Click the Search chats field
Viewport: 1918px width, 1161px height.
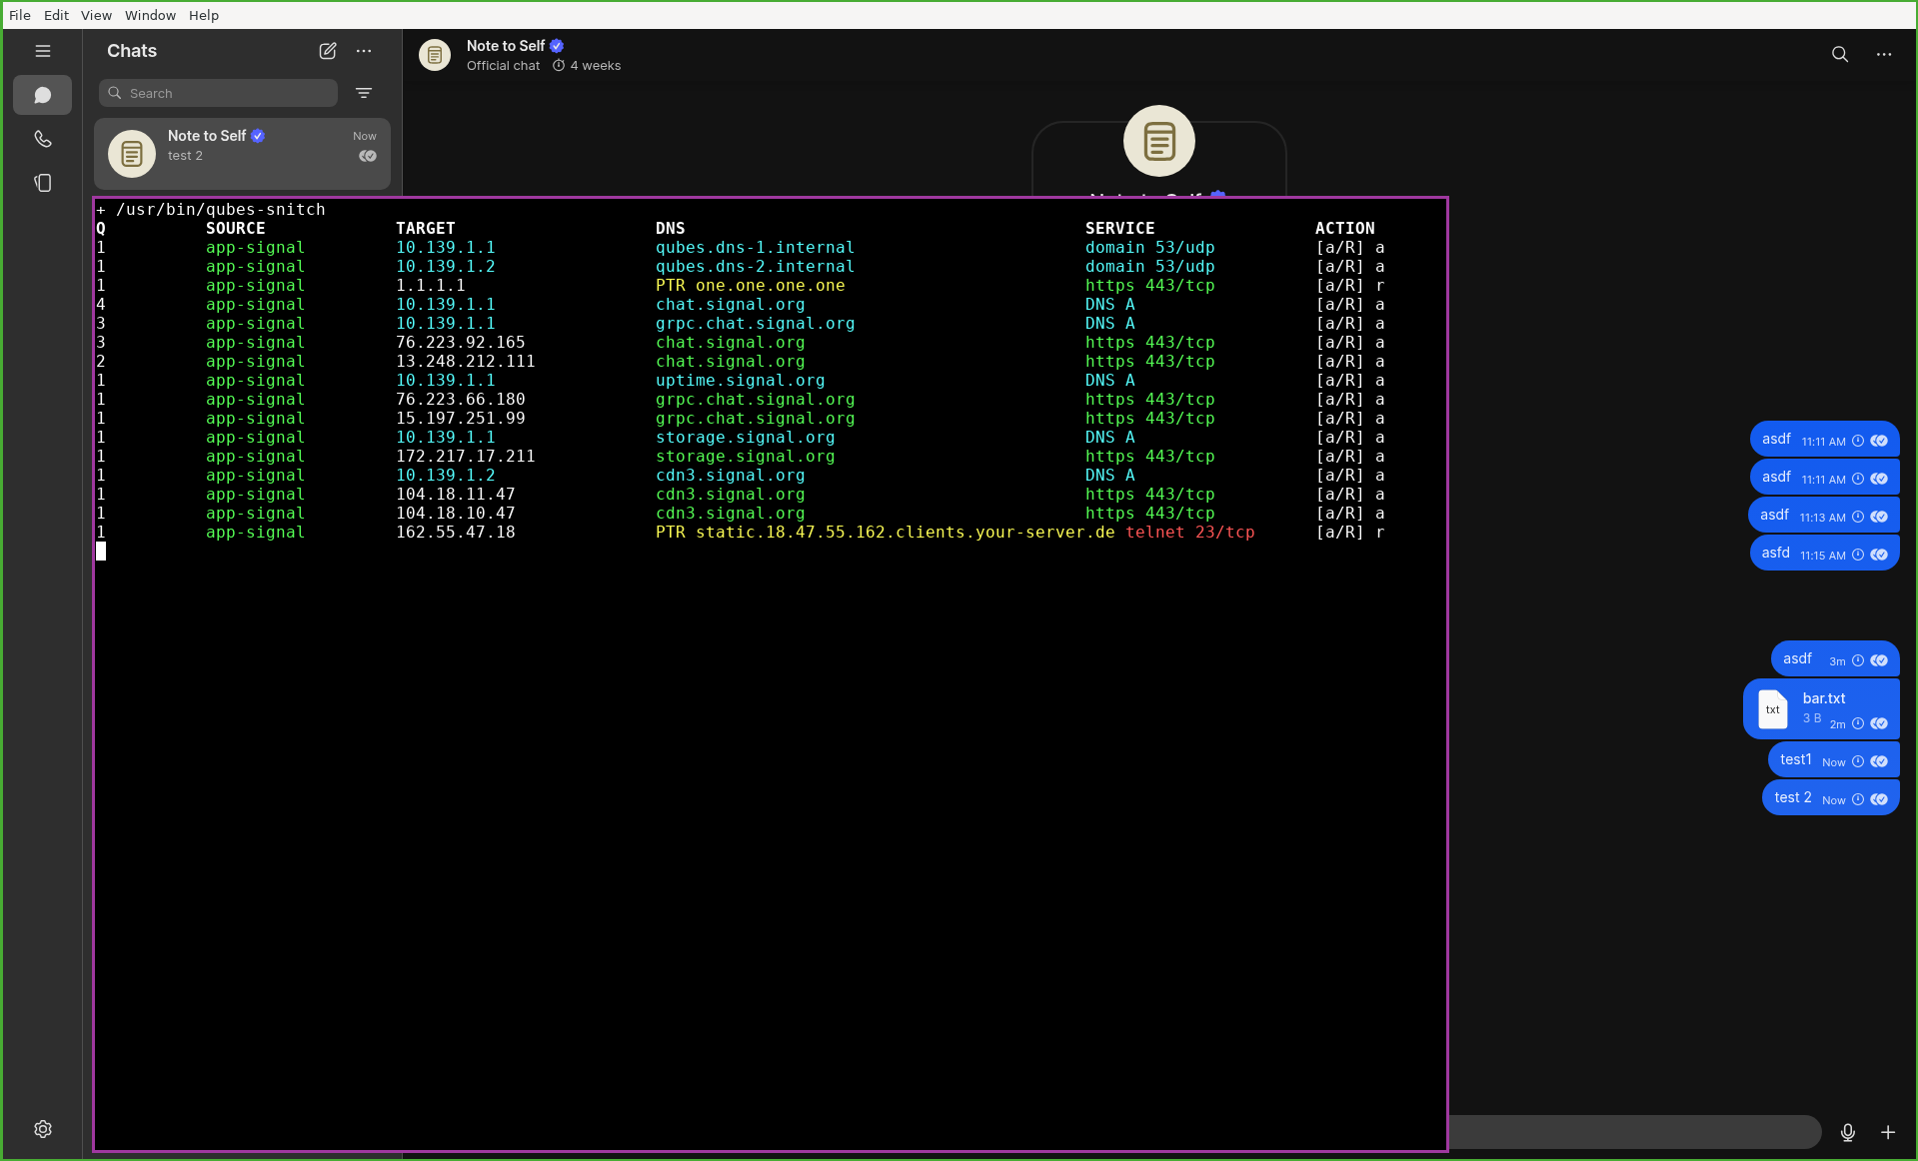[218, 93]
